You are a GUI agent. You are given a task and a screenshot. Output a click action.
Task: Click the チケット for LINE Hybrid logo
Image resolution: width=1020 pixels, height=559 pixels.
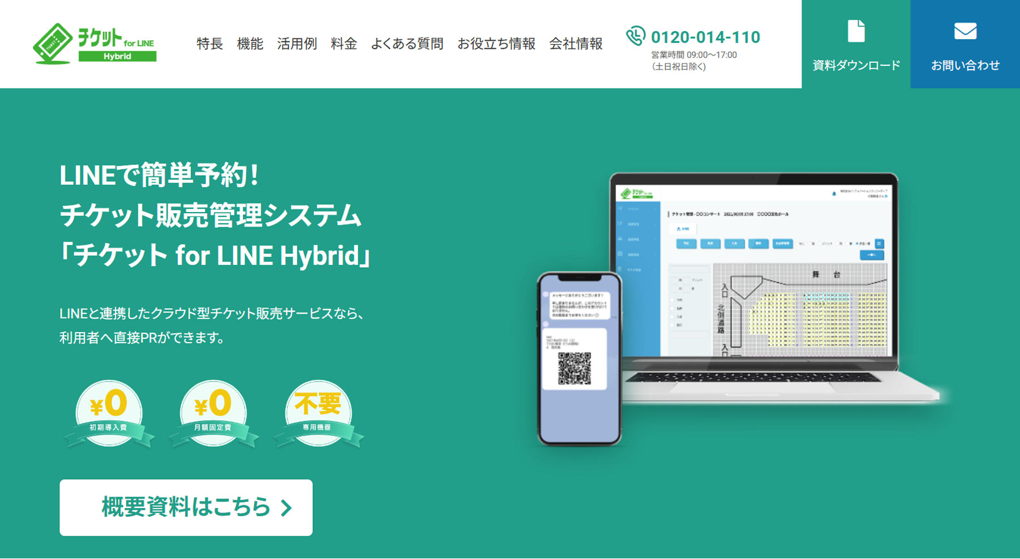coord(95,44)
